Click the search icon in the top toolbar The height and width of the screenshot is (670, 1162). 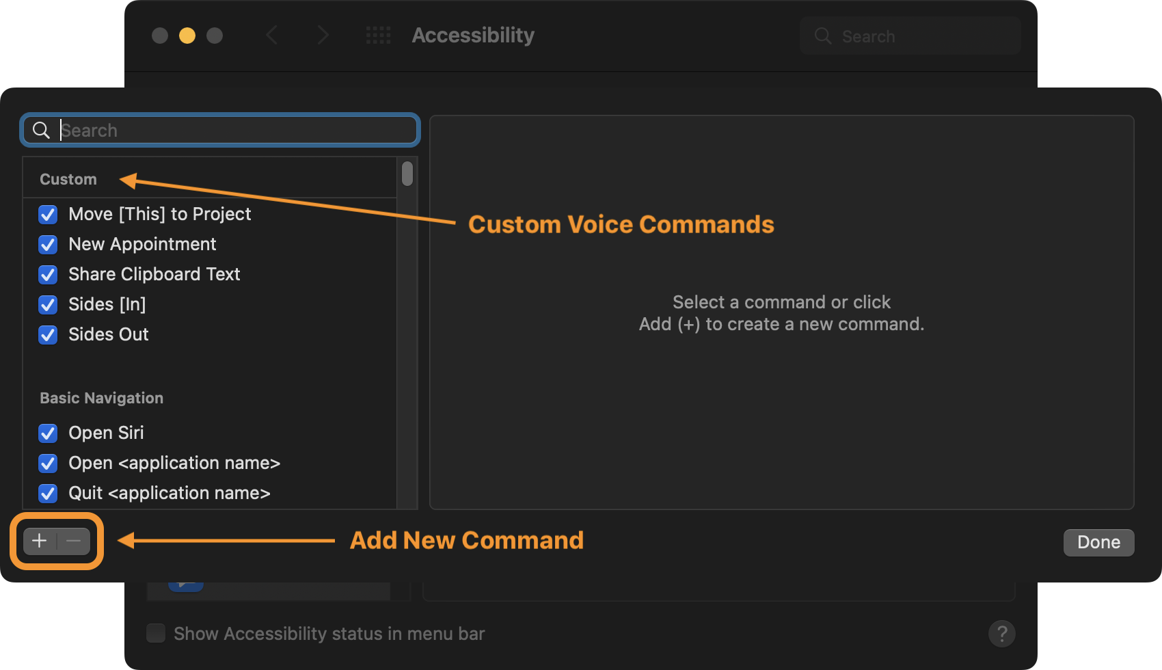pyautogui.click(x=822, y=36)
